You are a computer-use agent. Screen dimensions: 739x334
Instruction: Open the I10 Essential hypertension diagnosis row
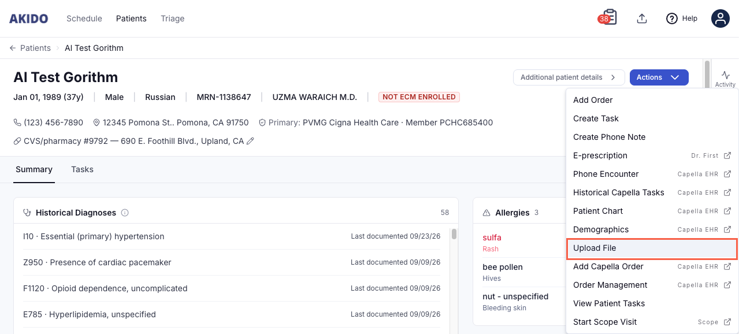(232, 236)
